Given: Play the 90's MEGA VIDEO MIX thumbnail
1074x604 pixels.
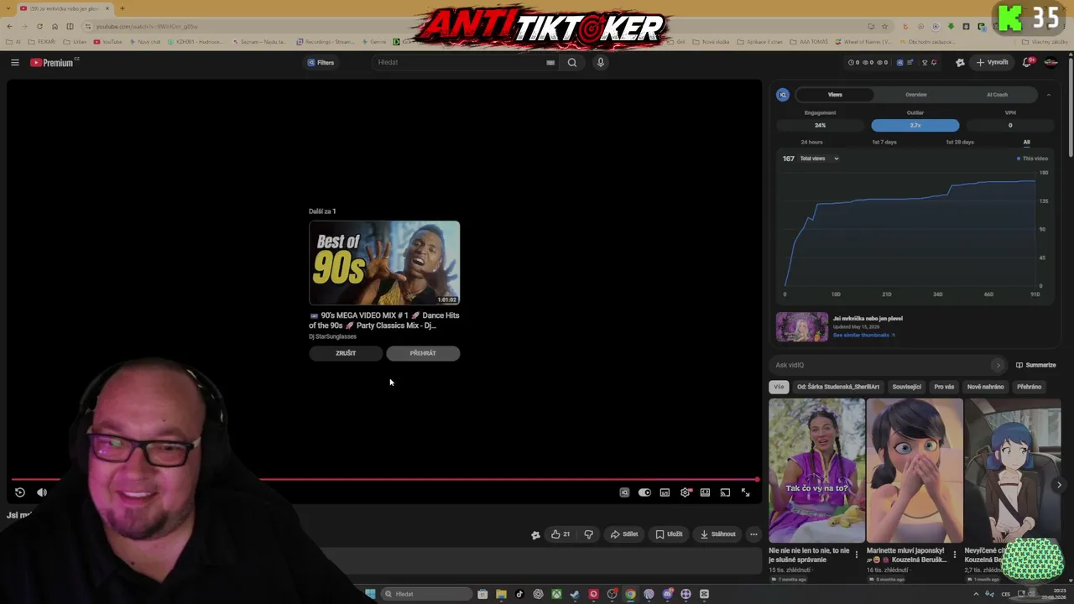Looking at the screenshot, I should click(x=384, y=263).
